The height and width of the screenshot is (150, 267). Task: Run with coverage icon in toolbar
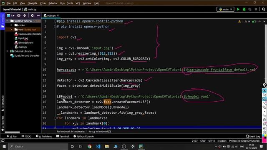pos(250,9)
